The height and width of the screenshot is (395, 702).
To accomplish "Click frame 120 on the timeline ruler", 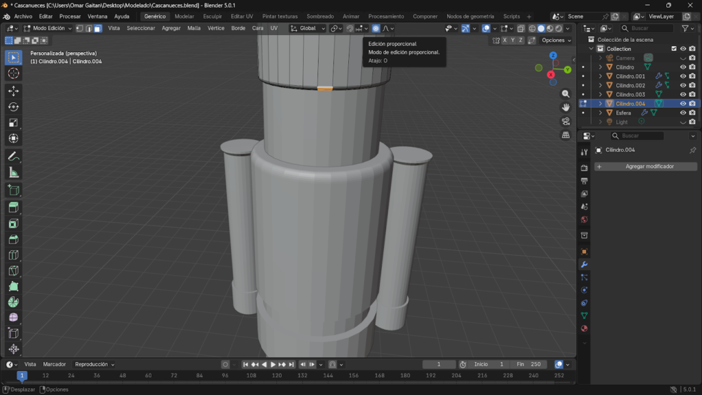I will [277, 376].
